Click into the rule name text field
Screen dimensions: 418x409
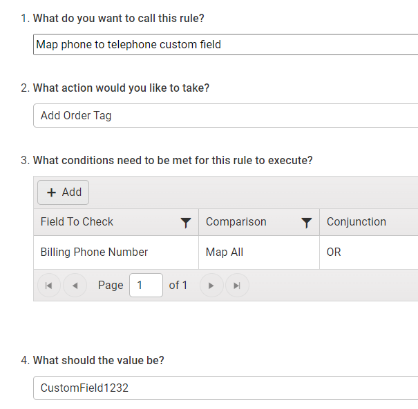[x=225, y=44]
